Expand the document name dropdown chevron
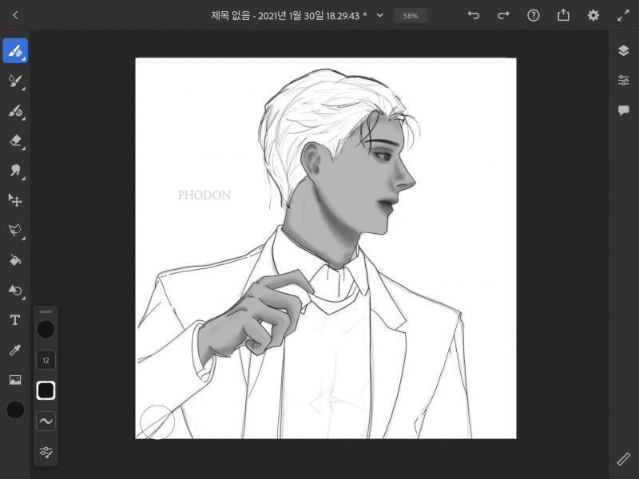The height and width of the screenshot is (479, 639). pyautogui.click(x=380, y=15)
